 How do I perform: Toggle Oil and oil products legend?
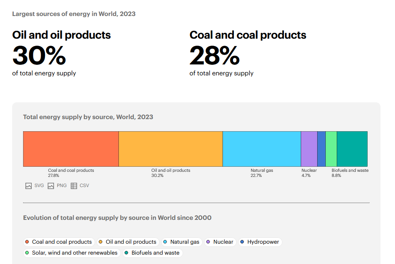coord(127,242)
